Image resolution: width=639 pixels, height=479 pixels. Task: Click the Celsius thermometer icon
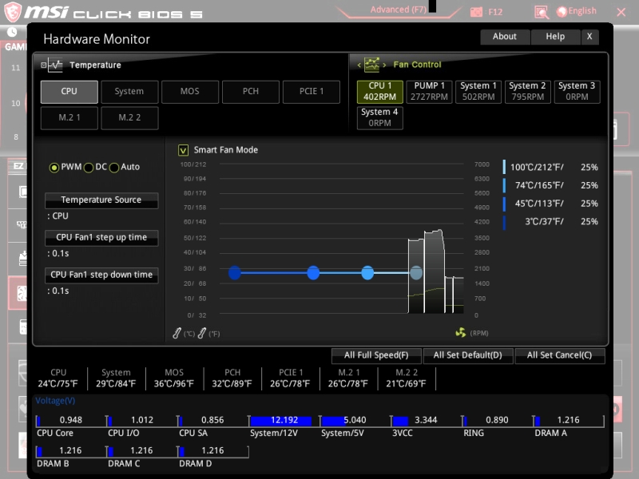(x=177, y=333)
